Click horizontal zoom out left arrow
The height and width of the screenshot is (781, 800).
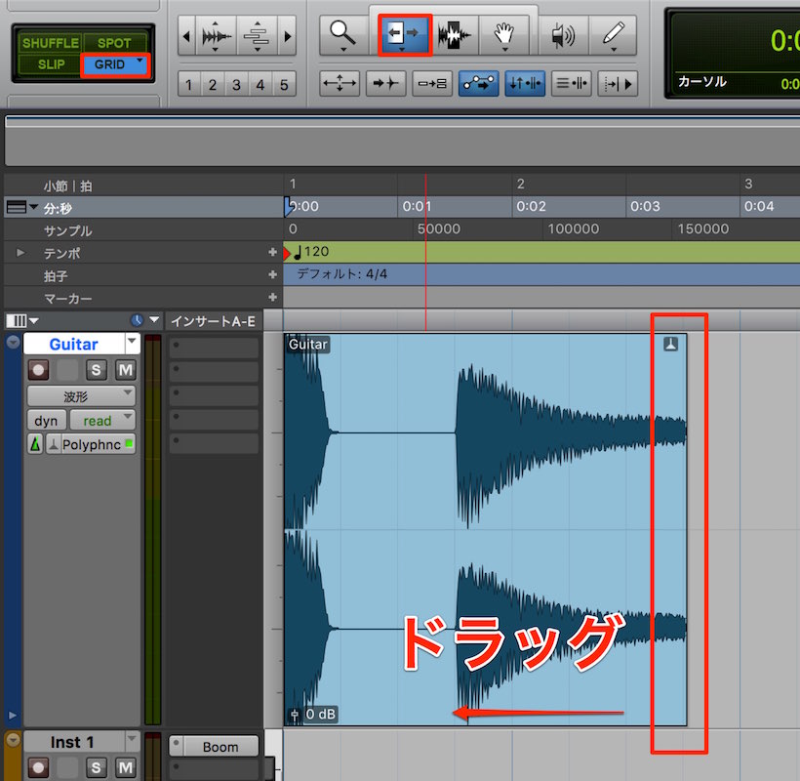click(186, 36)
